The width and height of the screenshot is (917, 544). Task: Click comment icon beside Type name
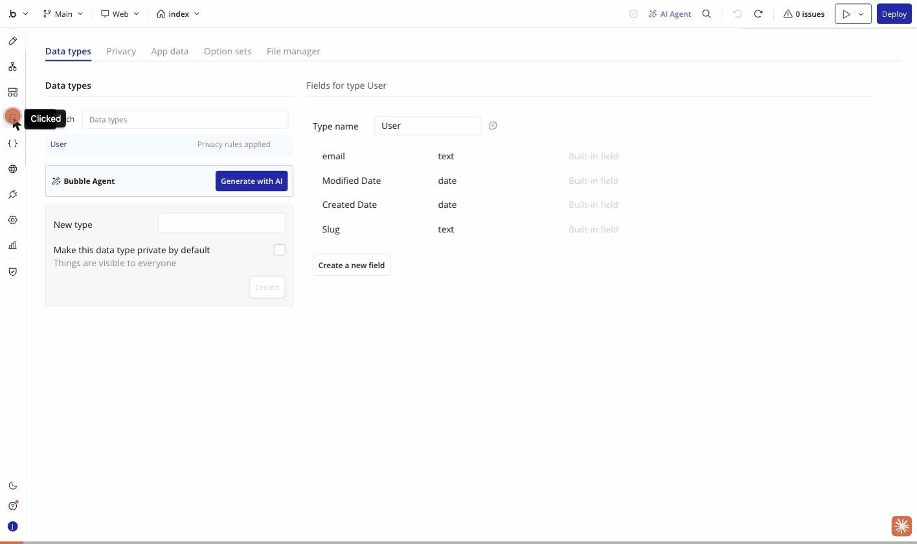coord(493,126)
